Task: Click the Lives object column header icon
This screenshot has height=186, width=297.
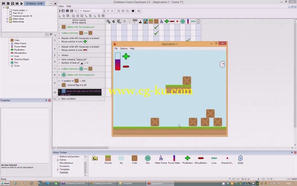Action: [x=193, y=22]
